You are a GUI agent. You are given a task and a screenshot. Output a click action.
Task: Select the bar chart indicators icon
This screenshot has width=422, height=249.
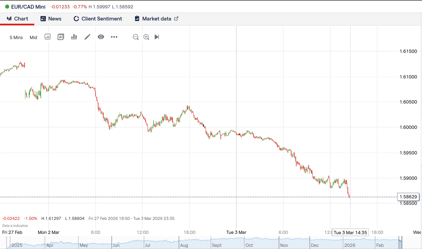(x=74, y=37)
